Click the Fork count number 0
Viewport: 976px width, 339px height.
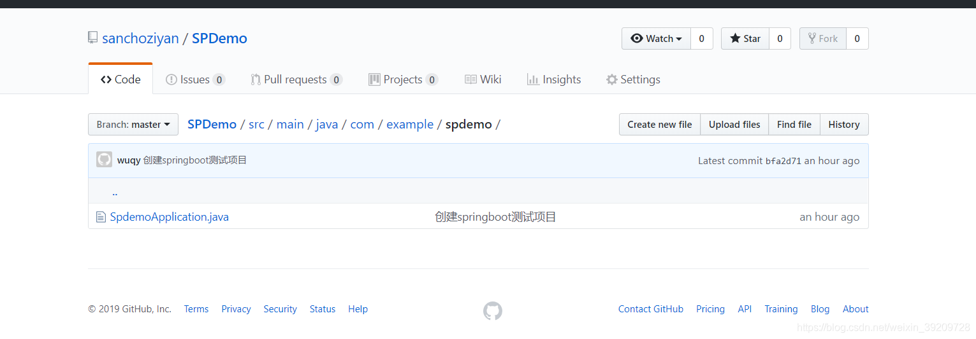click(x=857, y=39)
